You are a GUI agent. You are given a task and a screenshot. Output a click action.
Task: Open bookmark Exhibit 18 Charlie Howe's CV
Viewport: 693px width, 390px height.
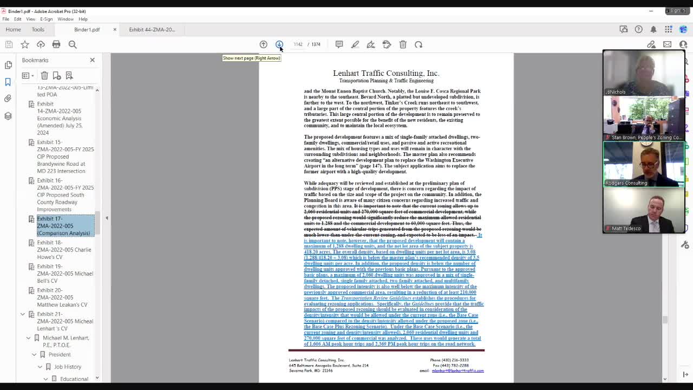64,250
